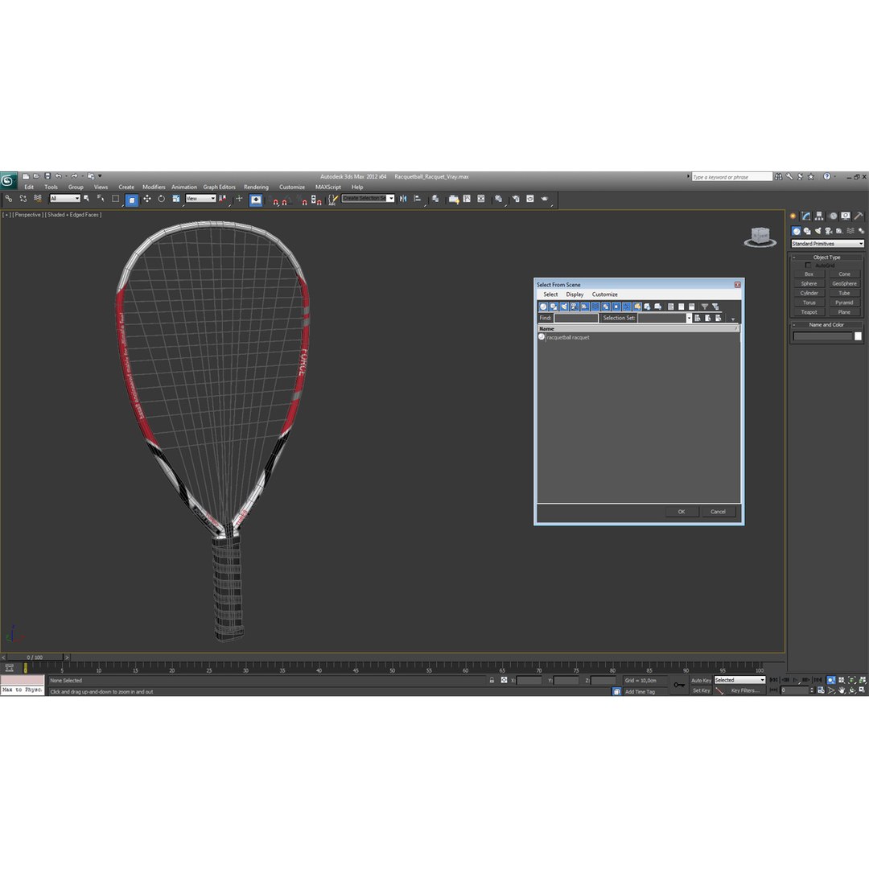Open Select by Name tool

[101, 199]
